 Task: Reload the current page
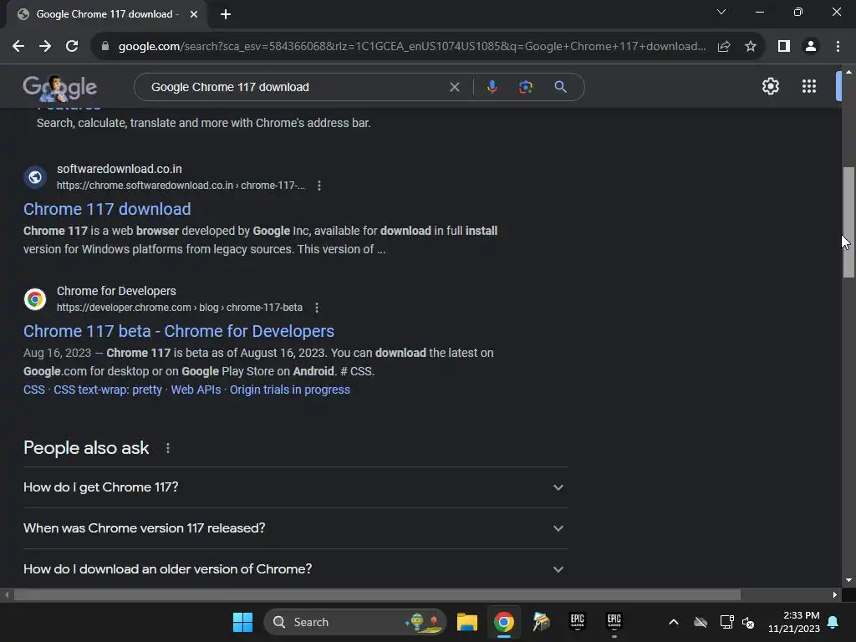coord(72,47)
